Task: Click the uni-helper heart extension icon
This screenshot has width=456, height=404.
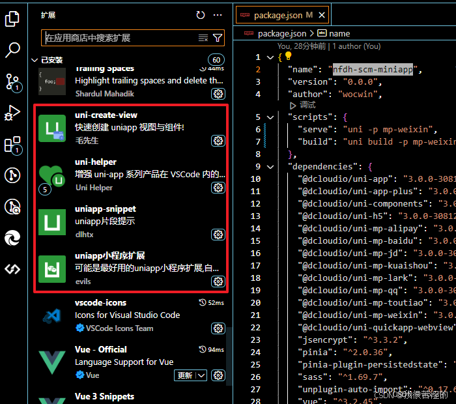Action: (x=52, y=176)
